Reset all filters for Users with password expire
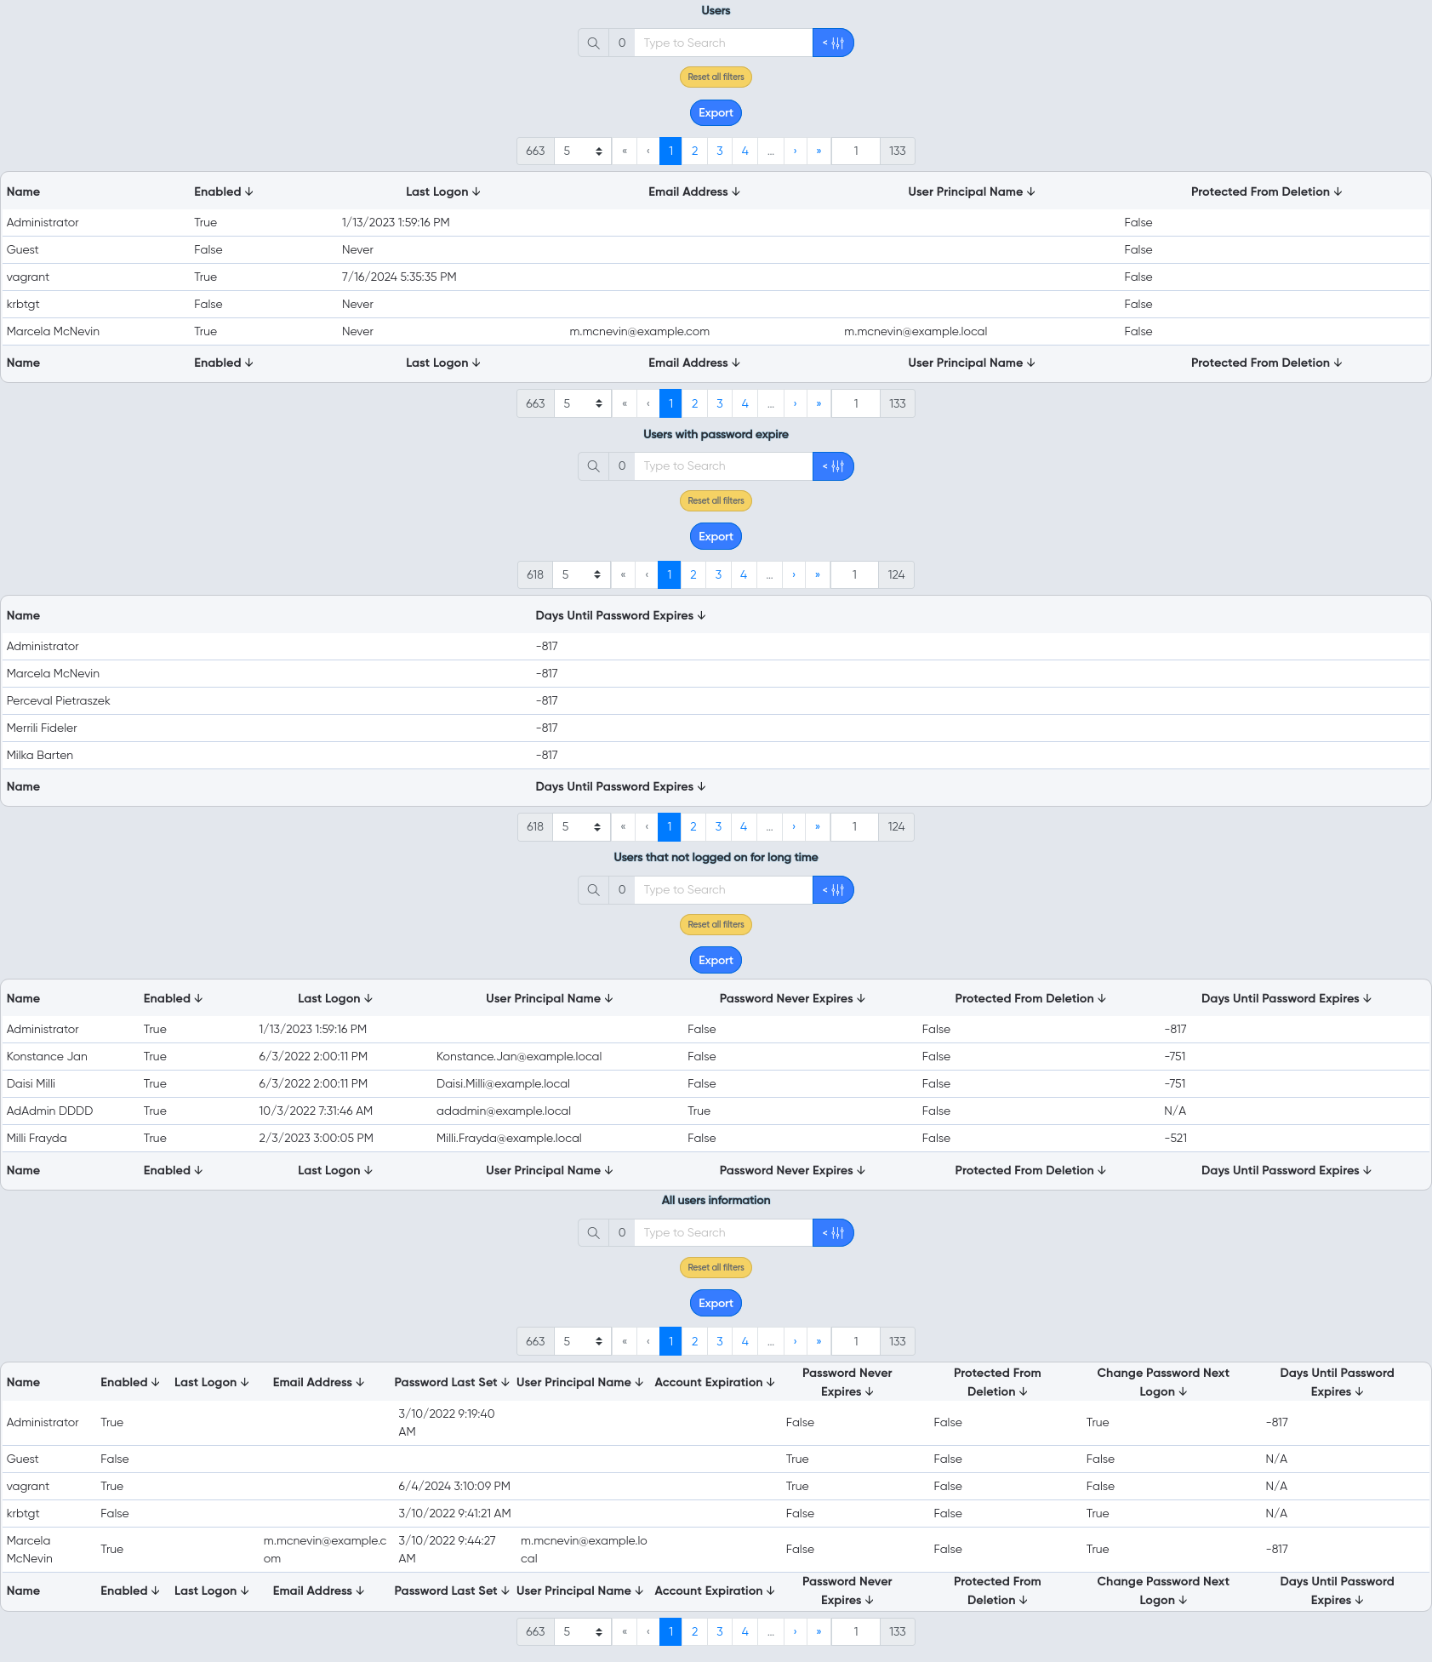 716,500
